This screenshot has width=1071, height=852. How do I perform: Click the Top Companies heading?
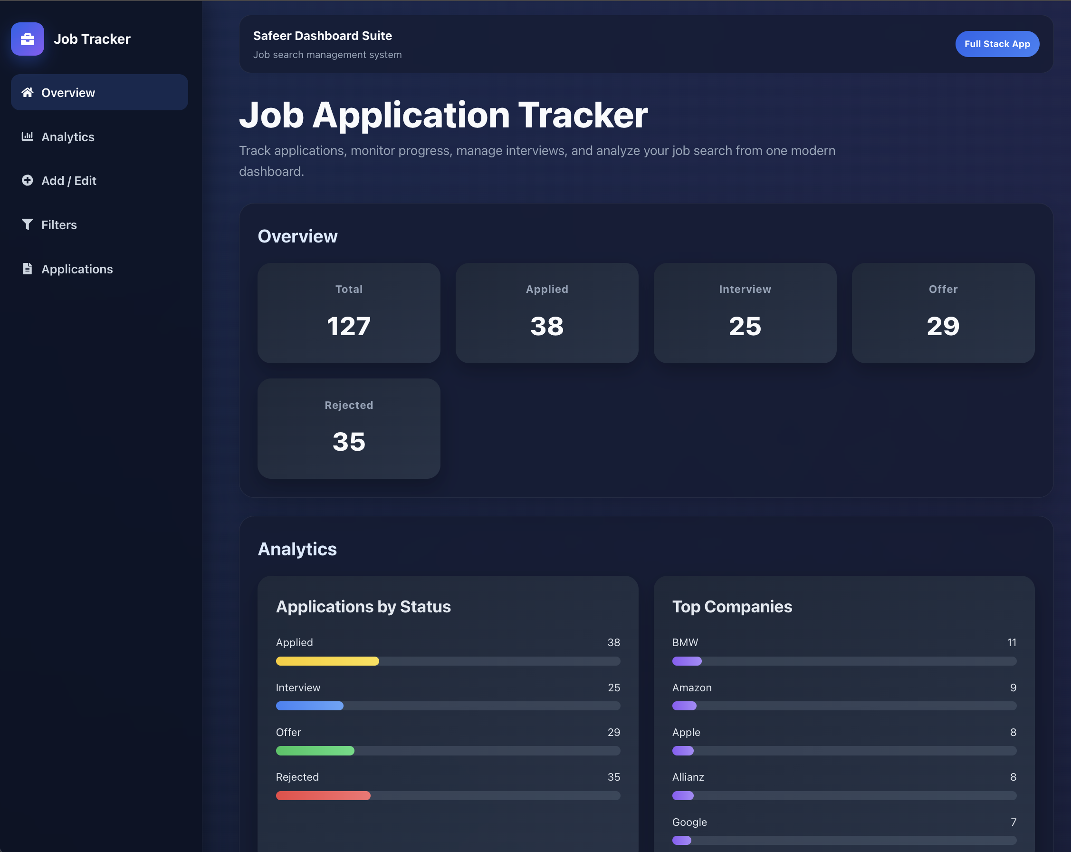[732, 607]
